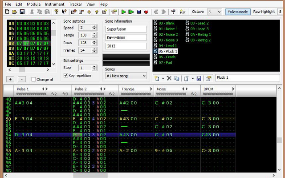Save the module using floppy icon
Viewport: 285px width, 178px height.
click(22, 12)
